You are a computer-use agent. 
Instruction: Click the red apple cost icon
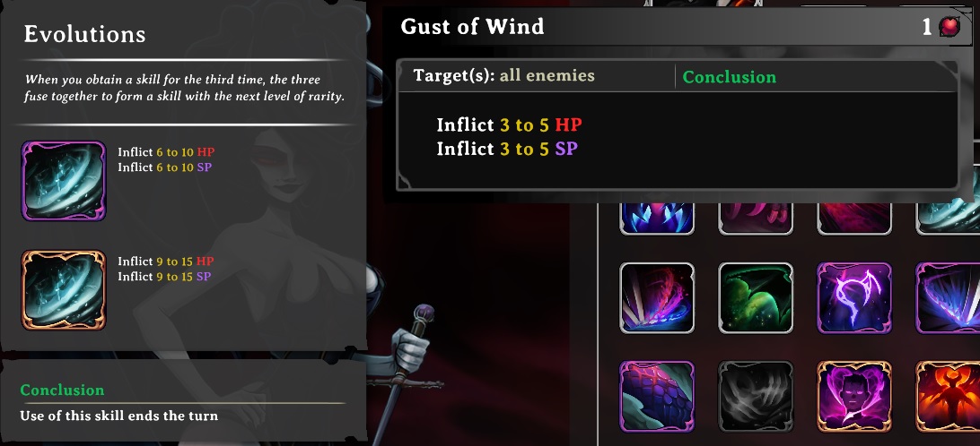click(x=950, y=27)
